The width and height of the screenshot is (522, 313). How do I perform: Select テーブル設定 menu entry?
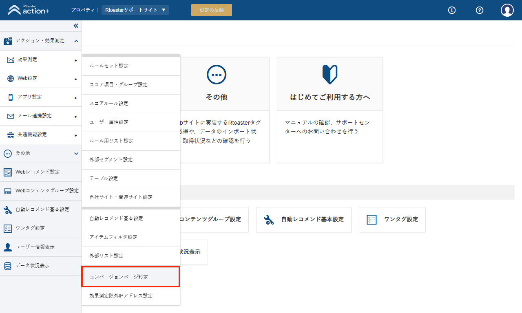pyautogui.click(x=131, y=179)
